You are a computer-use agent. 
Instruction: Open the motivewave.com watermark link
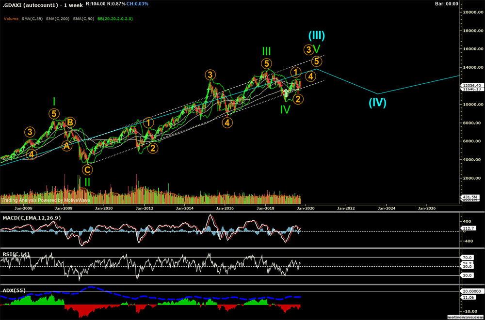click(465, 317)
